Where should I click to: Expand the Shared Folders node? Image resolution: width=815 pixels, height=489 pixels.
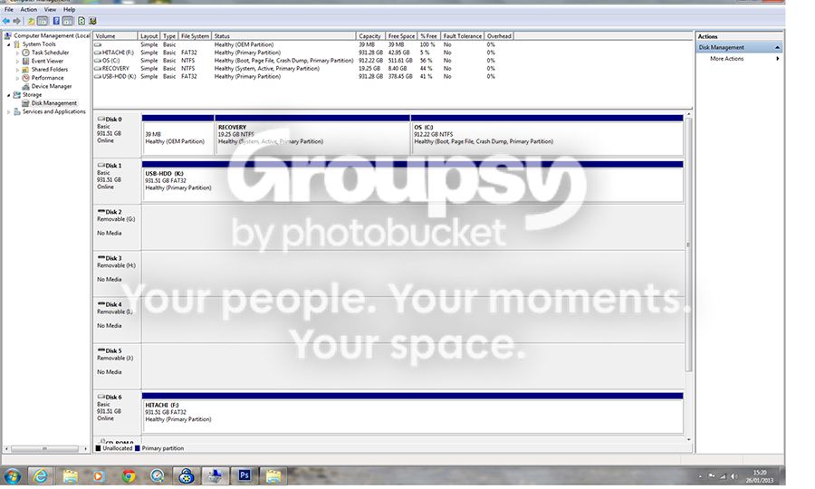(17, 70)
